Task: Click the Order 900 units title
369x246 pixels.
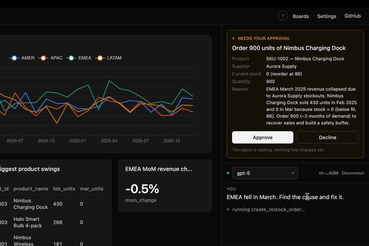Action: 289,48
